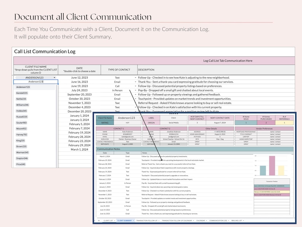Switch to the Client Summary sheet tab
Image resolution: width=302 pixels, height=227 pixels.
click(125, 221)
